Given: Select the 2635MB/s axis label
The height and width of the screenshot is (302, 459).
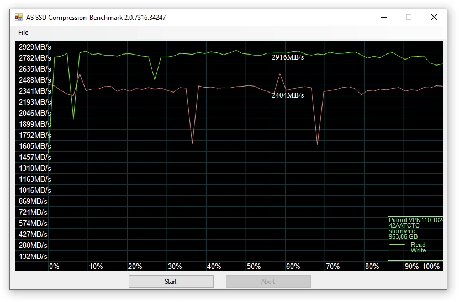Looking at the screenshot, I should pyautogui.click(x=35, y=69).
